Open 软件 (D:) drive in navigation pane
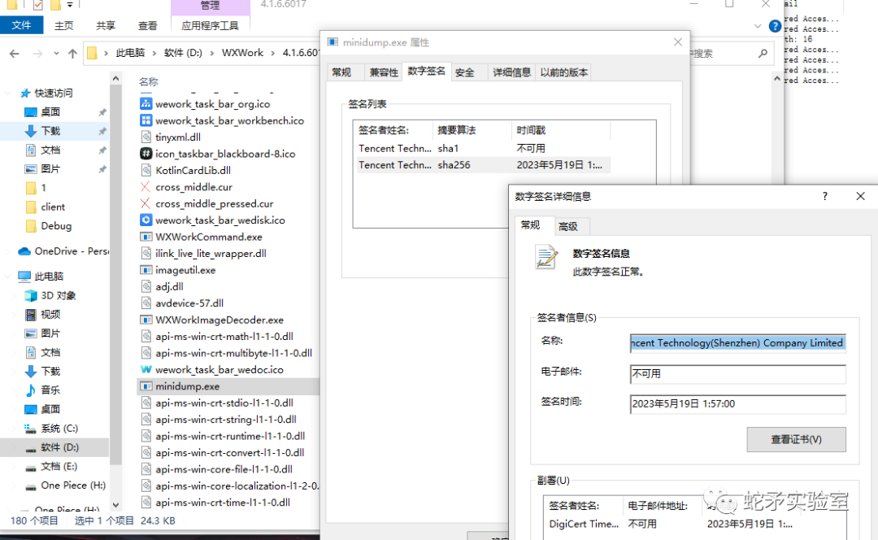878x540 pixels. (x=59, y=447)
